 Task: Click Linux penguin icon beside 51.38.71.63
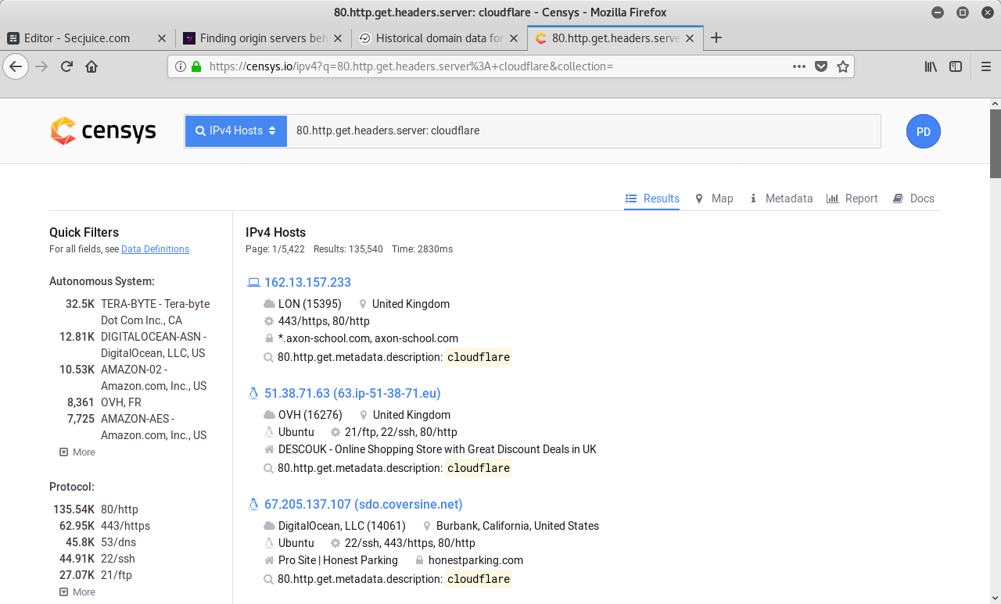(253, 394)
